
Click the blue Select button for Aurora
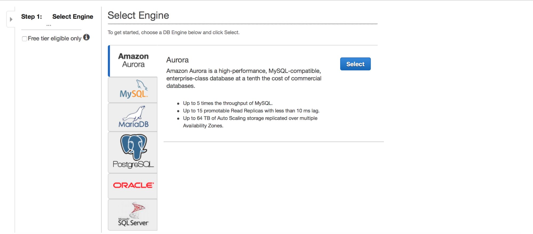(355, 64)
